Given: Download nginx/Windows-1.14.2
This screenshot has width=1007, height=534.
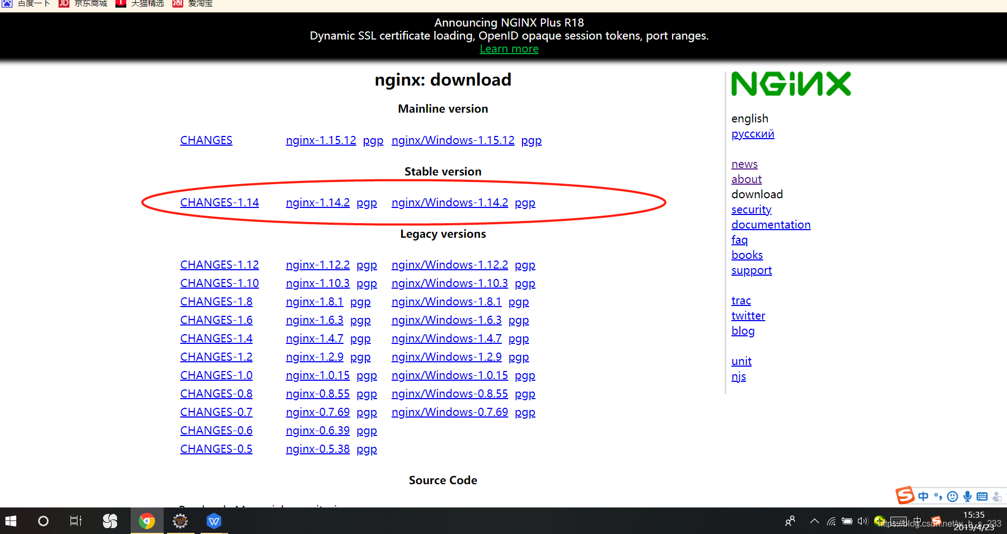Looking at the screenshot, I should (450, 203).
